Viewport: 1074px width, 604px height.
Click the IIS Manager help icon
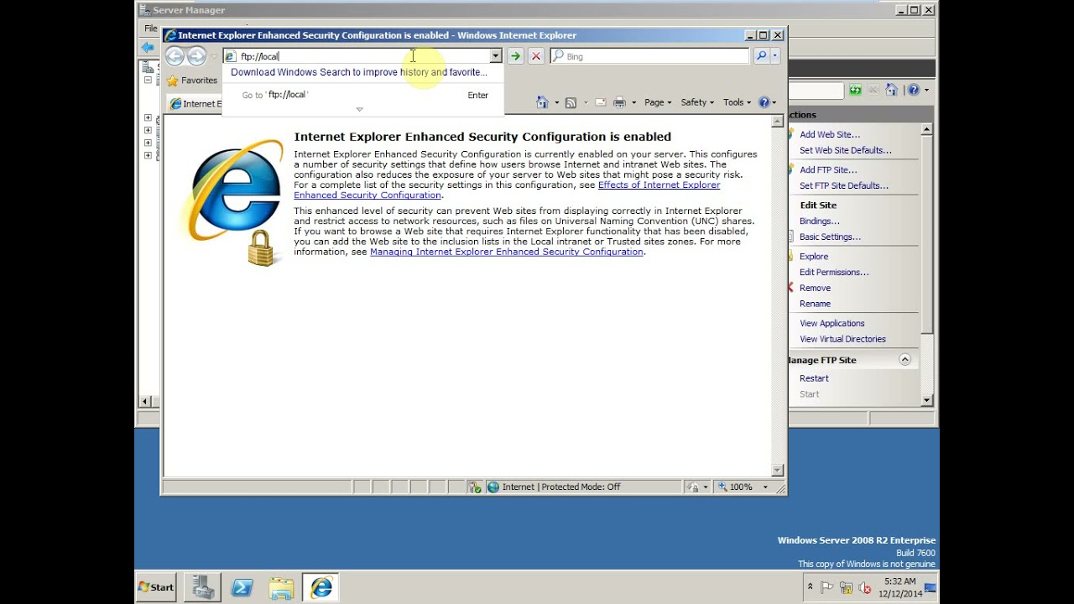pyautogui.click(x=913, y=90)
